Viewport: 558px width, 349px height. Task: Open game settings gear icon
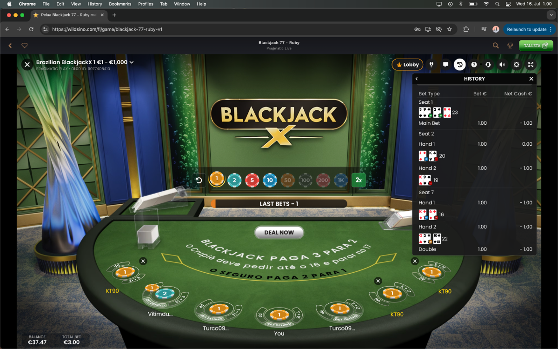pyautogui.click(x=516, y=65)
